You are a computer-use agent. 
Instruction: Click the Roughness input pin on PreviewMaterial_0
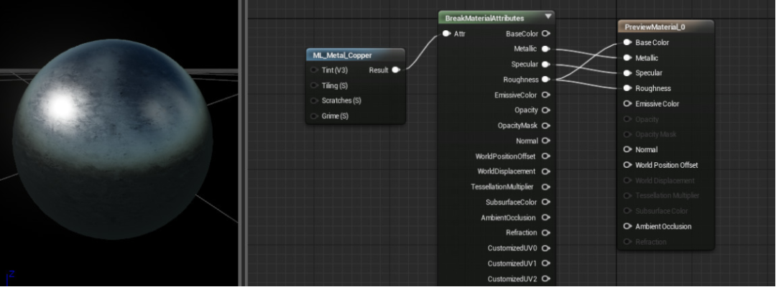(x=627, y=88)
